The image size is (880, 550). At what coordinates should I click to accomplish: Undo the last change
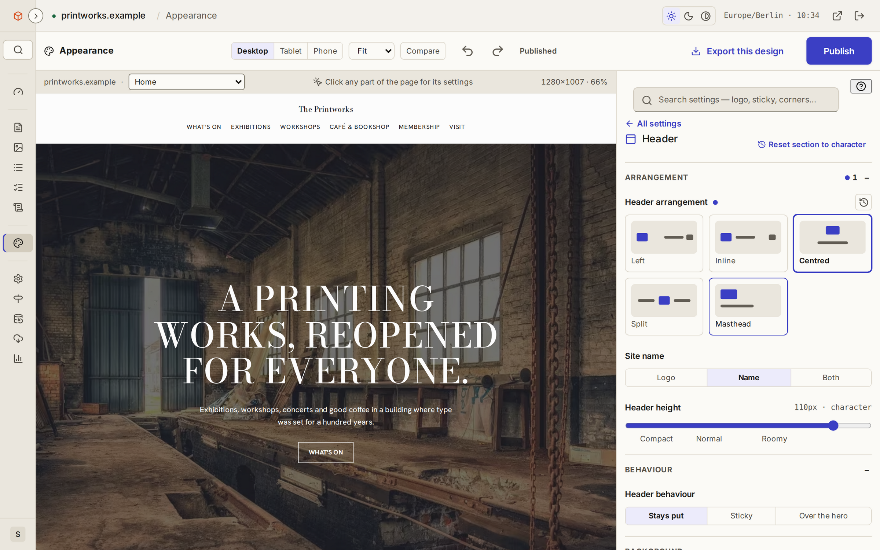click(467, 51)
